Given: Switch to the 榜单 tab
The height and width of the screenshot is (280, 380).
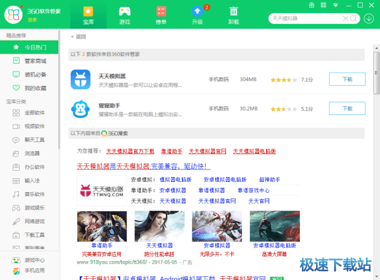Looking at the screenshot, I should pos(161,16).
